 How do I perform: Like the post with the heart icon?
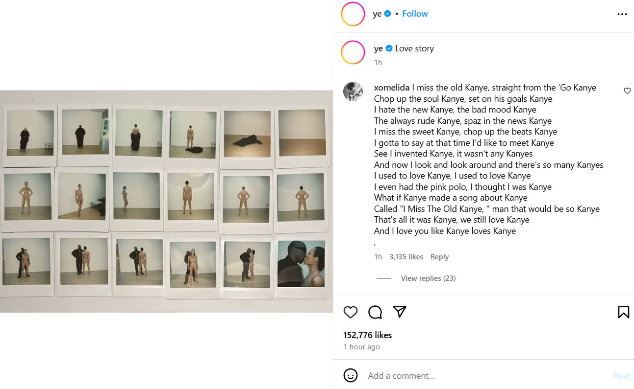351,312
